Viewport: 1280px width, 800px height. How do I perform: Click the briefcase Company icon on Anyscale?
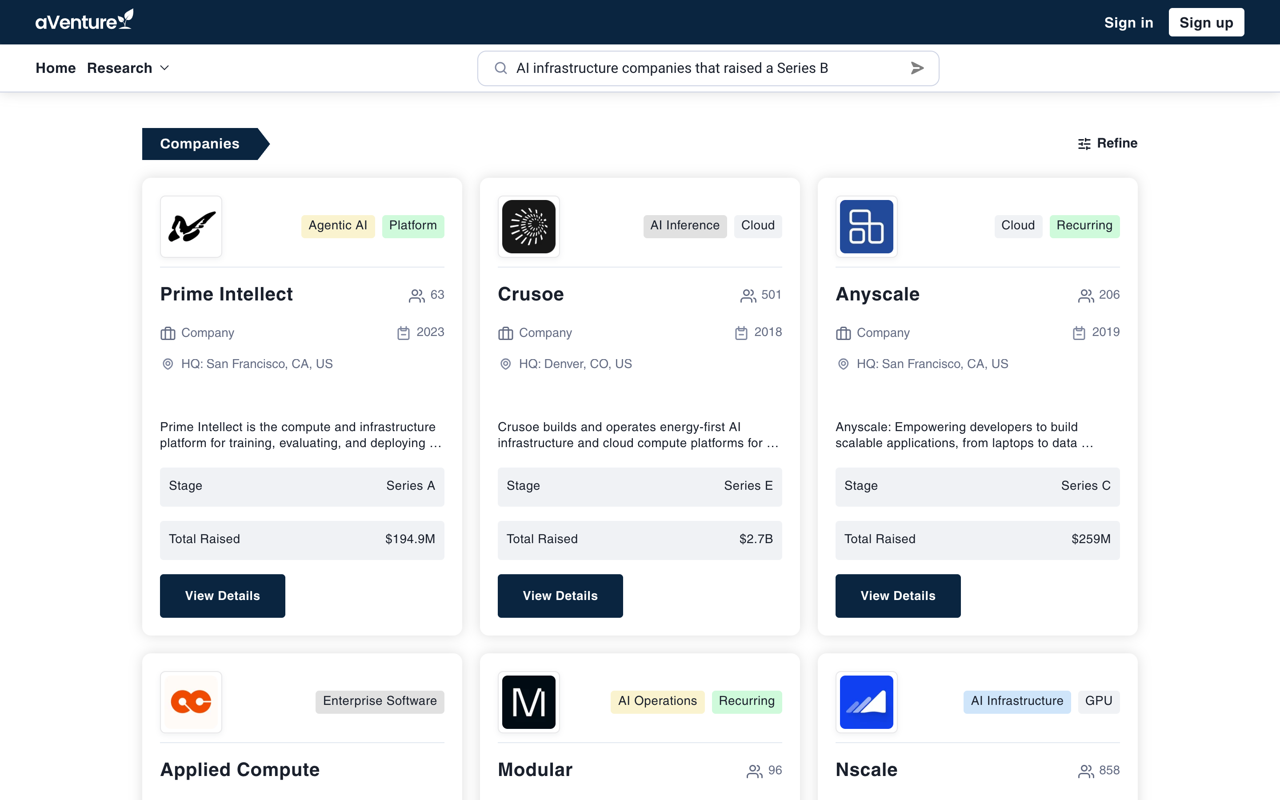pos(843,333)
